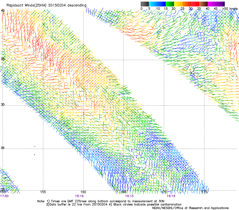Screen dimensions: 239x210
Task: Click the NOAA/NESDIS Office of Research credit
Action: (190, 208)
